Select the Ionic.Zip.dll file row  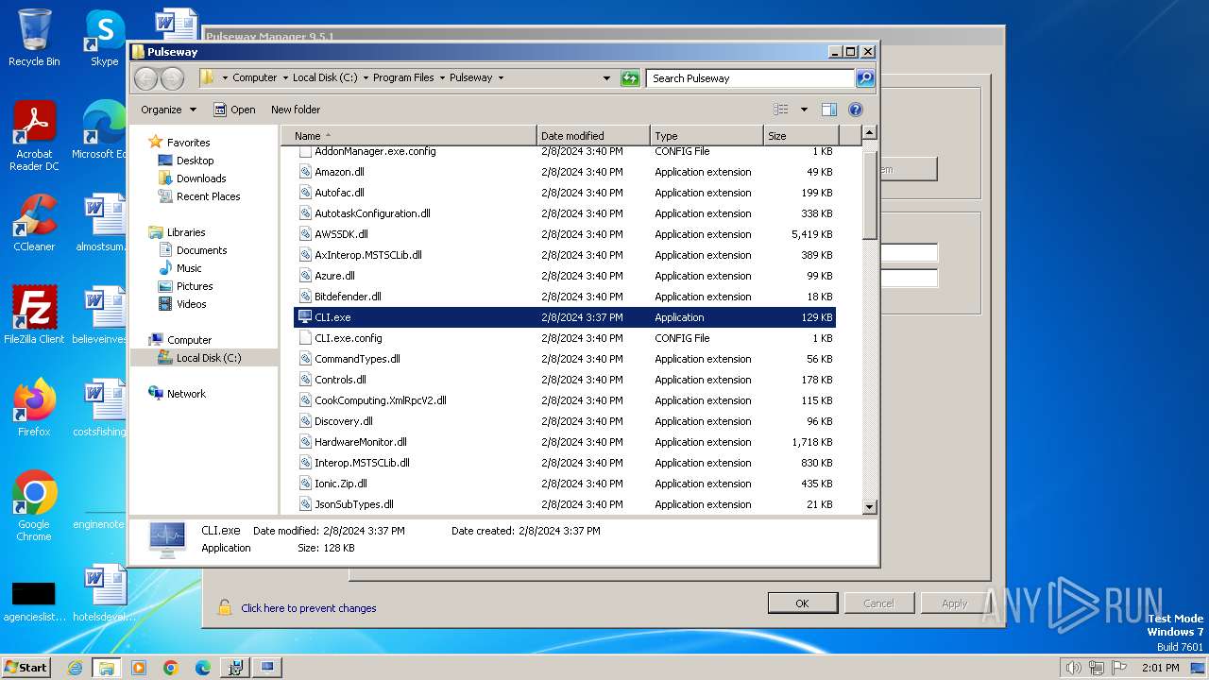(x=565, y=484)
